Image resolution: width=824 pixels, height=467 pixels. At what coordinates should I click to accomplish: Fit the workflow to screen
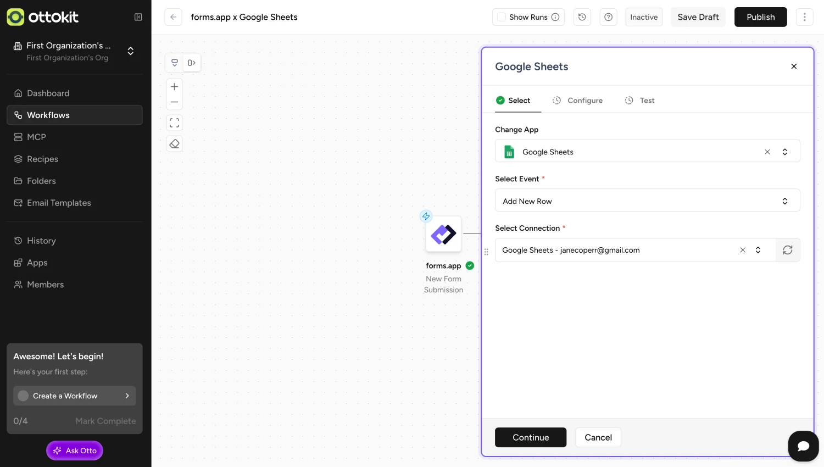174,123
